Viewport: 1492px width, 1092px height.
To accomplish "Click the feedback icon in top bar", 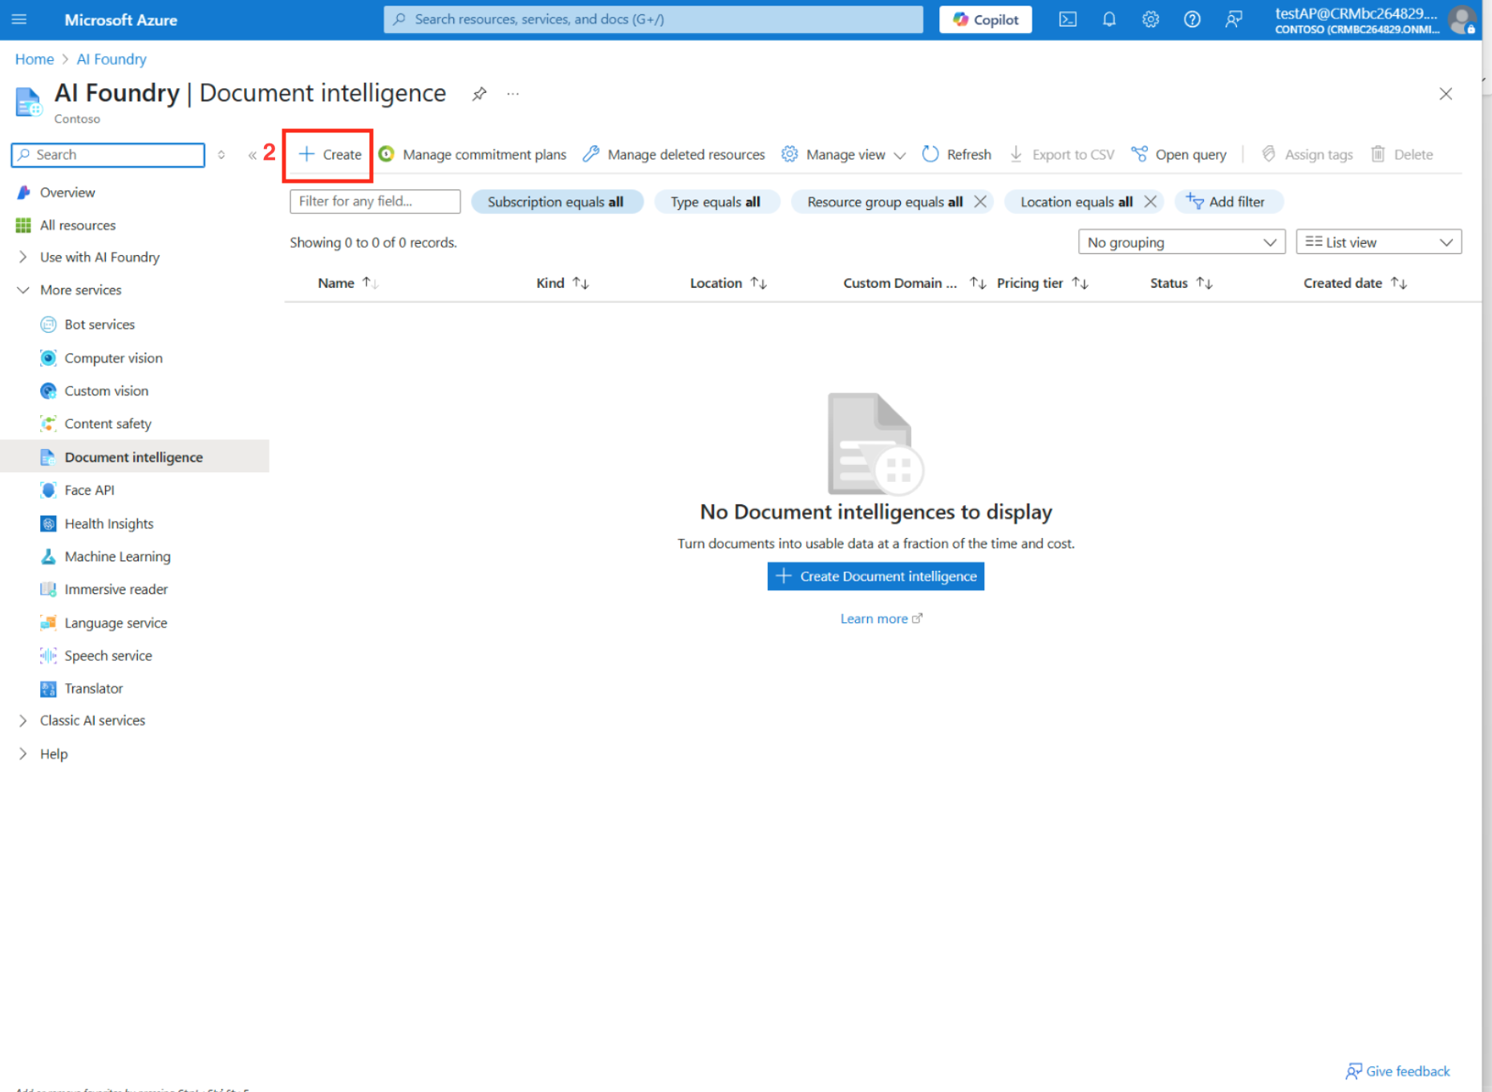I will 1234,19.
